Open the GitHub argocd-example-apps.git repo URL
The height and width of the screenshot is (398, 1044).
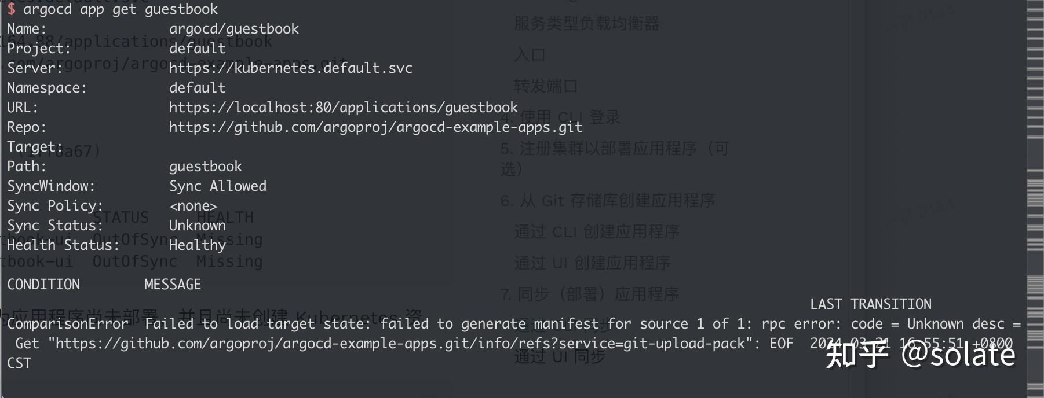click(x=375, y=127)
